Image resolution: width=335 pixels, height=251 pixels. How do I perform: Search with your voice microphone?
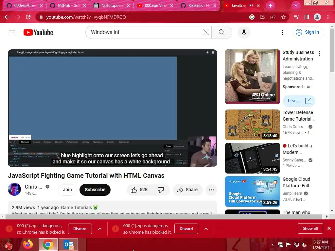[x=244, y=32]
